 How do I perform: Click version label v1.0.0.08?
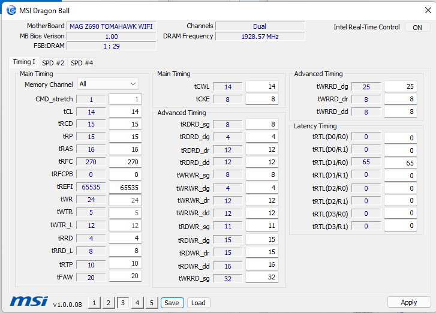[67, 305]
